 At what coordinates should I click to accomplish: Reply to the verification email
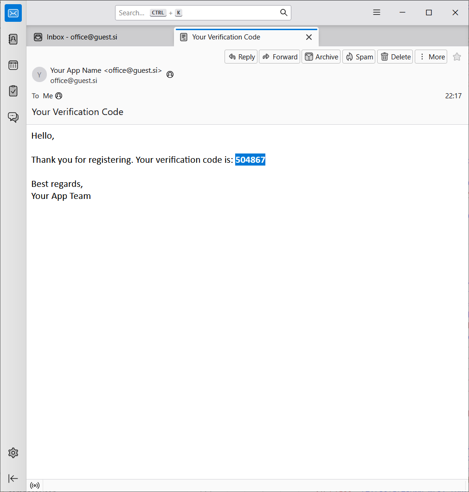click(241, 57)
